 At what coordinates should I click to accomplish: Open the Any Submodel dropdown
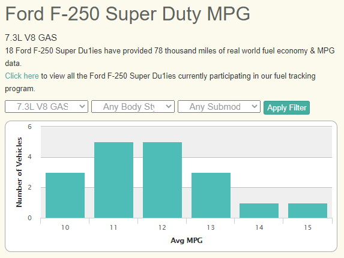tap(219, 107)
